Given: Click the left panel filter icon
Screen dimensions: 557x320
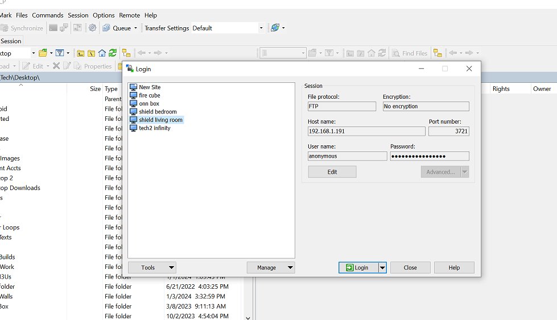Looking at the screenshot, I should tap(60, 53).
